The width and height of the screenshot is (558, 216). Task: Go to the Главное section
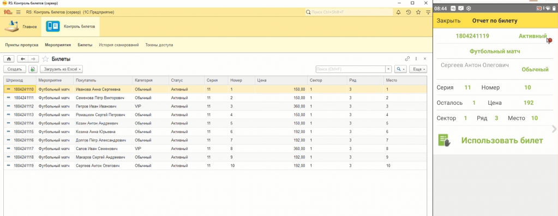pos(21,27)
